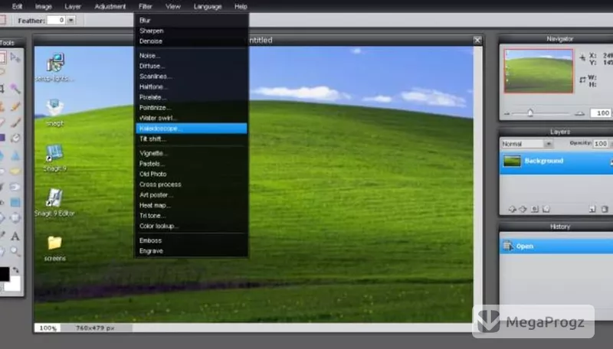The image size is (613, 349).
Task: Choose Scanlines filter entry
Action: pos(192,77)
